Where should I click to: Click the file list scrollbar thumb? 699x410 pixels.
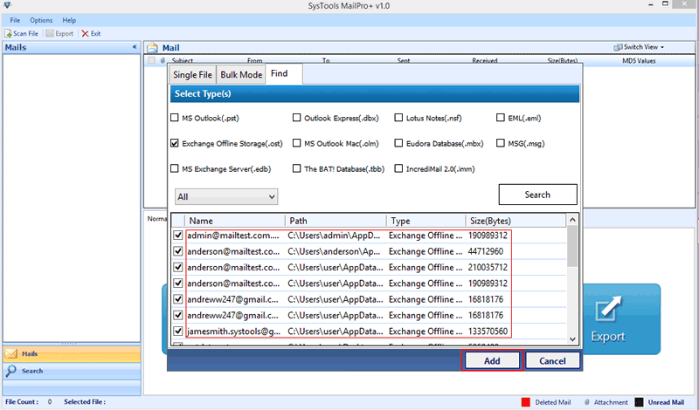coord(572,246)
